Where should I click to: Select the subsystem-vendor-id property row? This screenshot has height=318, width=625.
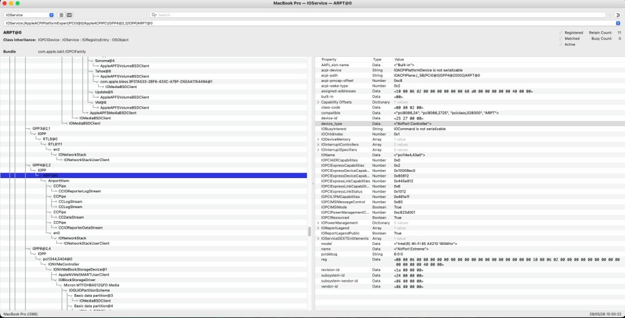tap(470, 281)
